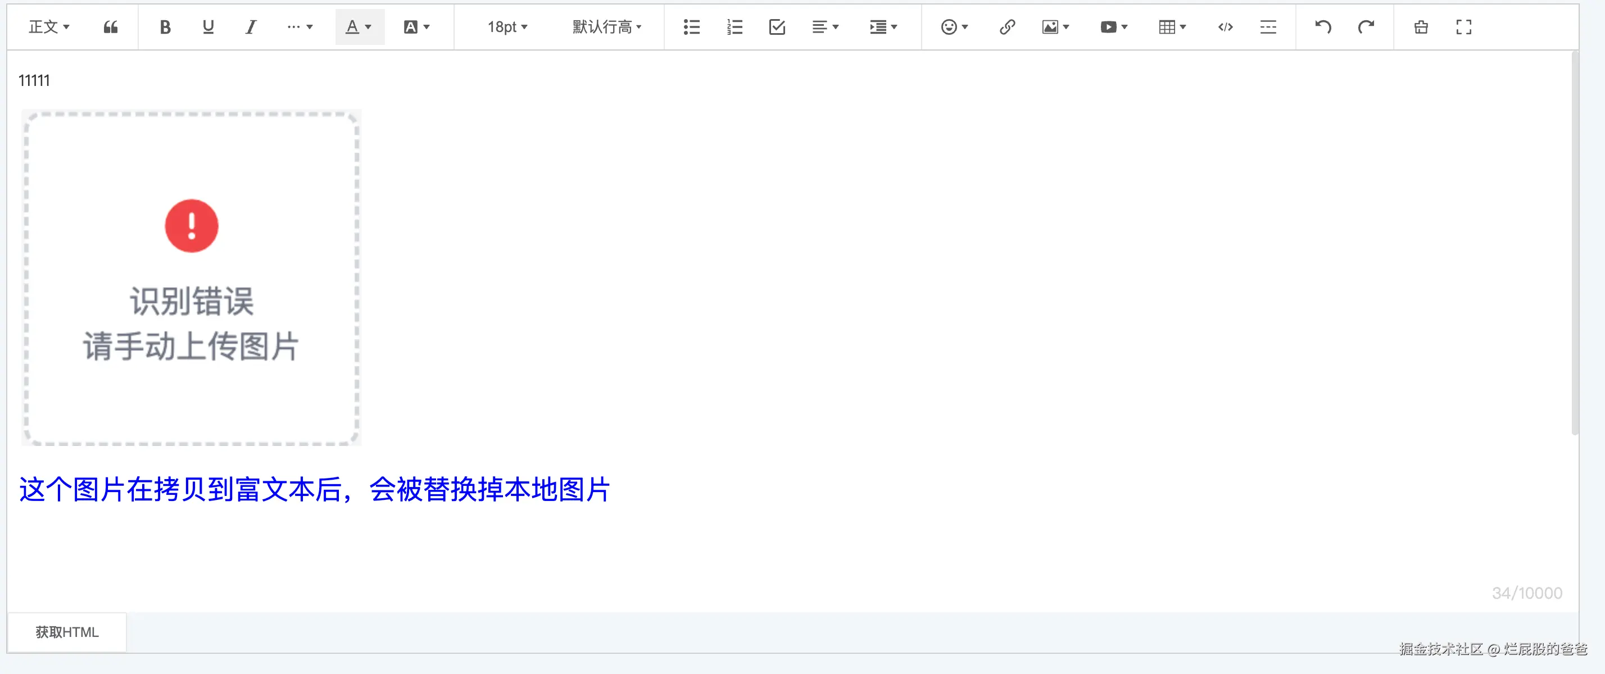Click the editor's vertical scrollbar
Viewport: 1605px width, 674px height.
click(x=1575, y=243)
